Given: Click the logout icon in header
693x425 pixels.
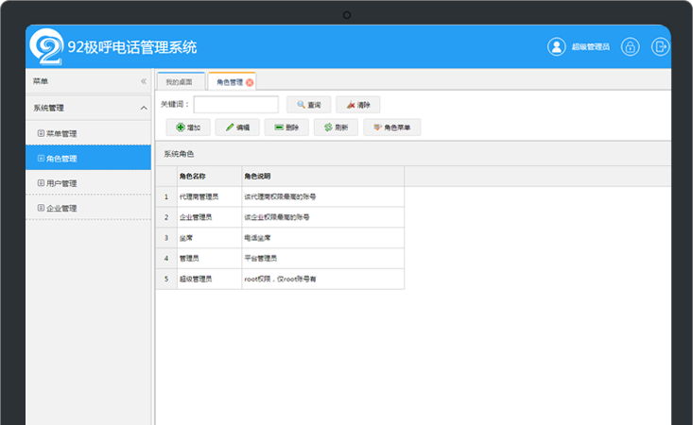Looking at the screenshot, I should (660, 46).
